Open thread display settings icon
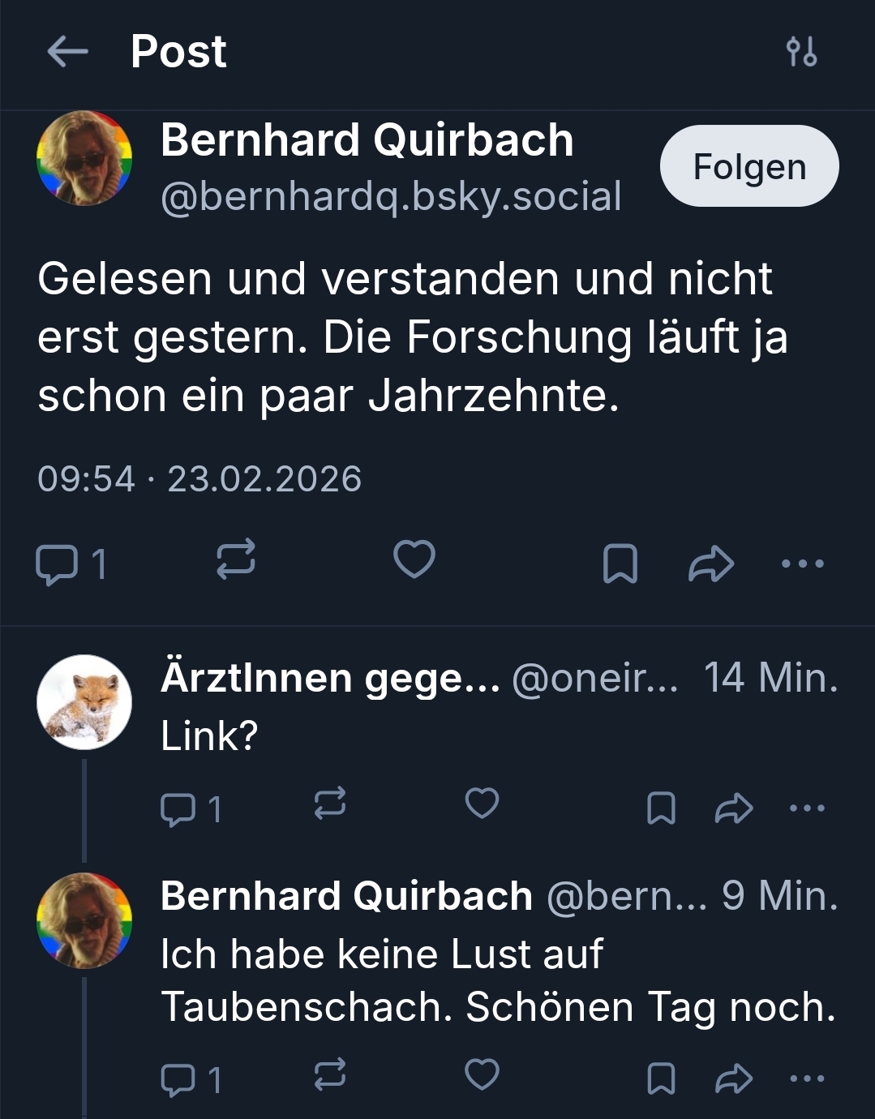Image resolution: width=875 pixels, height=1119 pixels. pyautogui.click(x=801, y=52)
